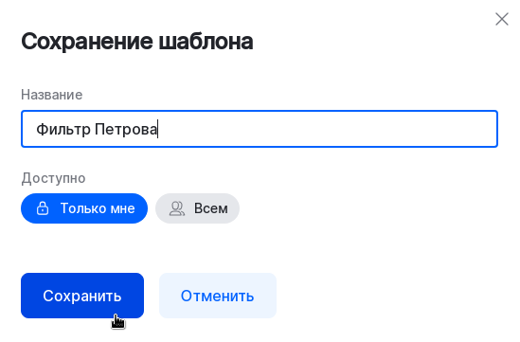This screenshot has width=520, height=342.
Task: Cancel saving the template
Action: pos(218,296)
